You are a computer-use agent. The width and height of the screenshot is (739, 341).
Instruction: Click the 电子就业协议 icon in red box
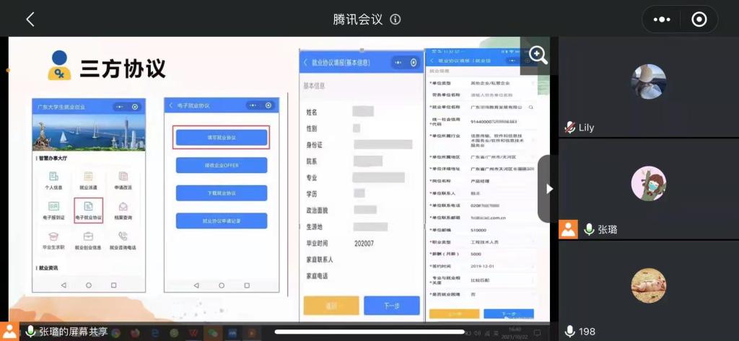point(88,209)
